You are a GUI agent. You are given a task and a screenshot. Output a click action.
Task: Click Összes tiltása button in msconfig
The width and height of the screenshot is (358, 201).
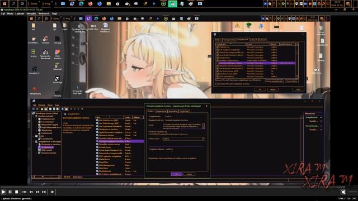[291, 81]
